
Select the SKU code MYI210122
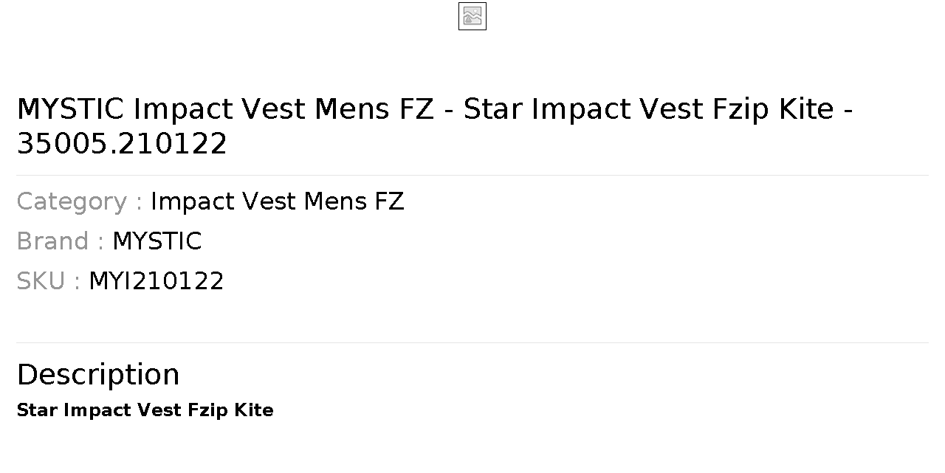coord(157,281)
